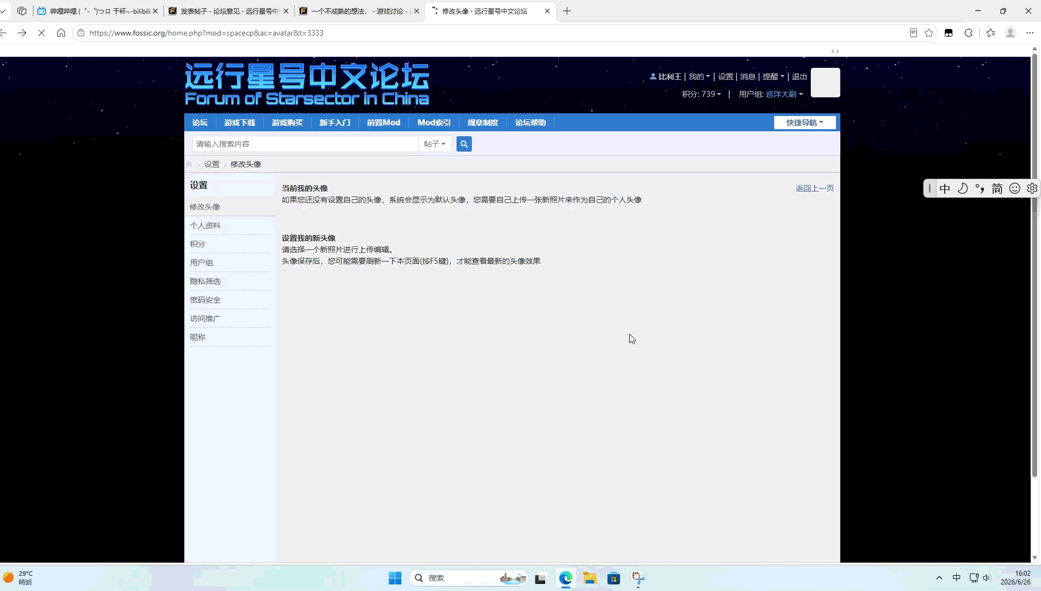Expand 积分: 739 dropdown

pos(701,94)
